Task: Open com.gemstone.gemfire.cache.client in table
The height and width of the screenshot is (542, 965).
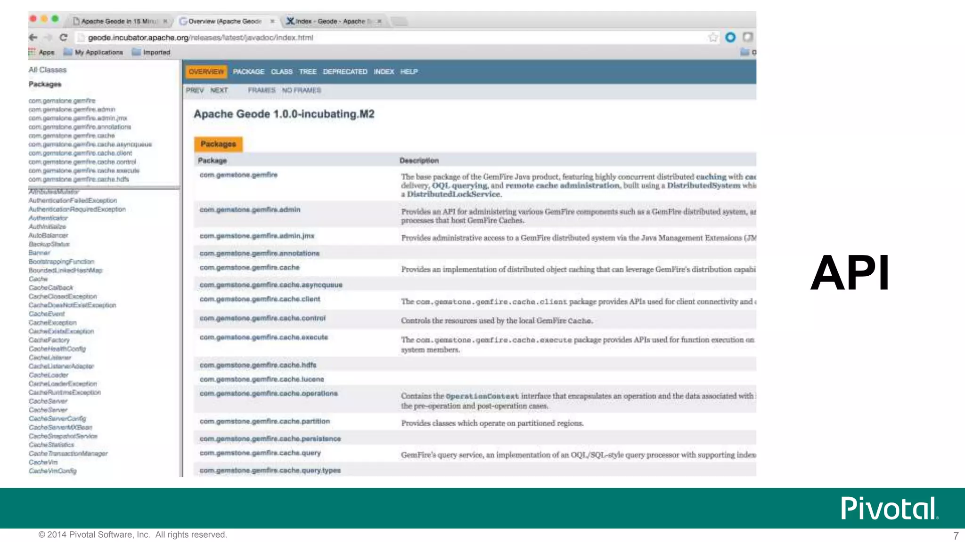Action: 260,299
